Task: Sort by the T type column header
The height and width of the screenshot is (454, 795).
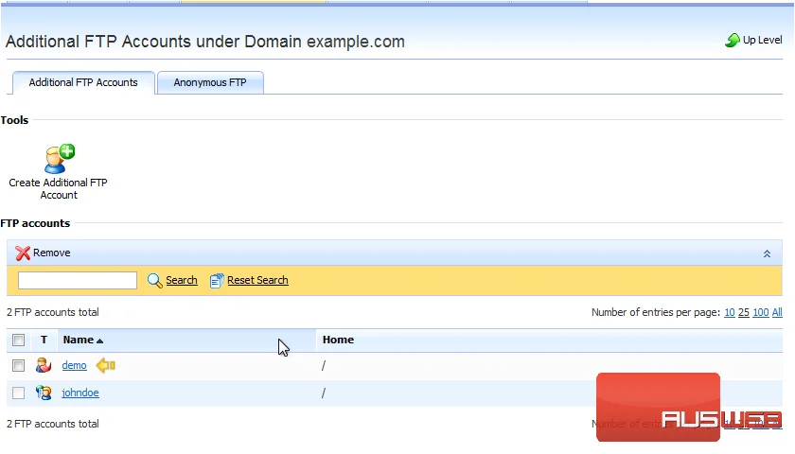Action: (x=44, y=340)
